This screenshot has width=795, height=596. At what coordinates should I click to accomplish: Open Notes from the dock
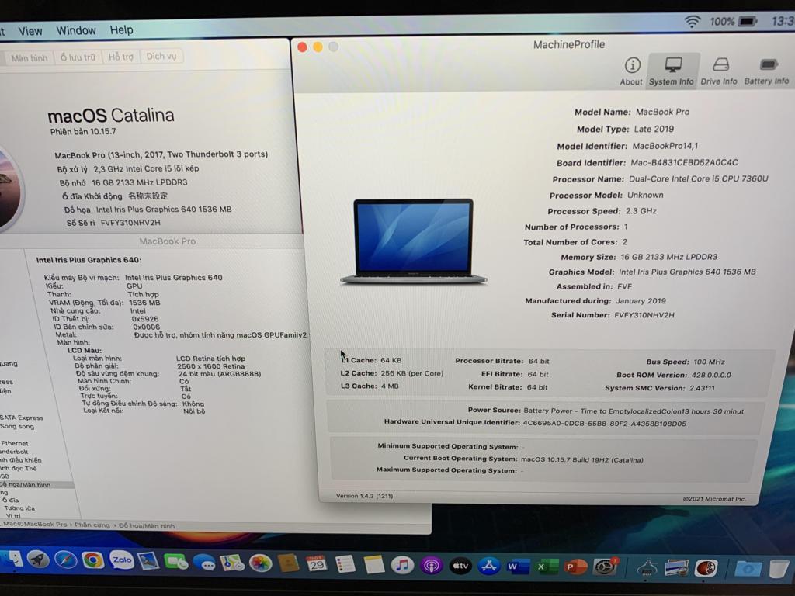(x=373, y=565)
